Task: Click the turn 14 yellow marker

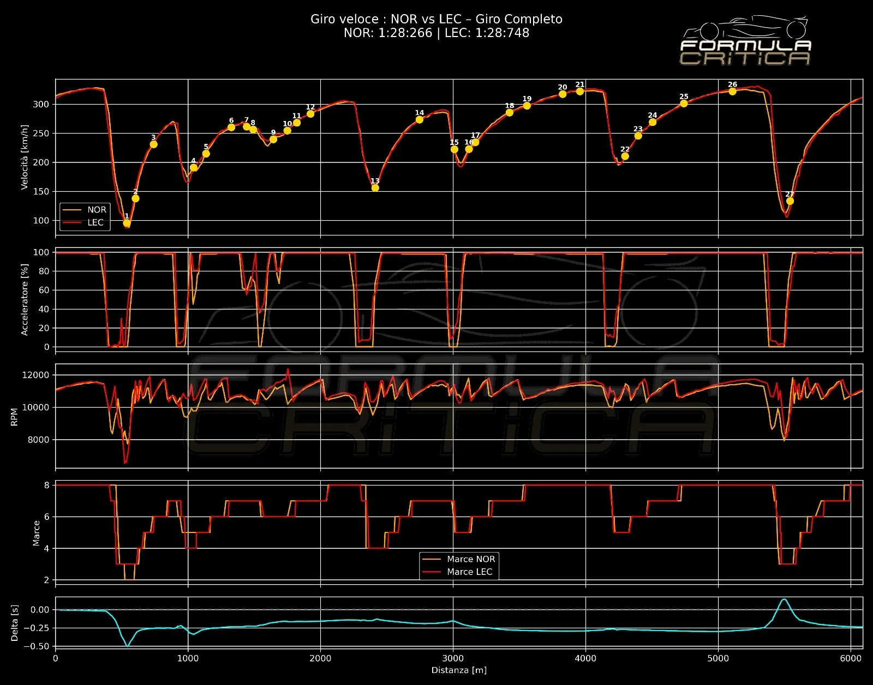Action: click(x=419, y=120)
